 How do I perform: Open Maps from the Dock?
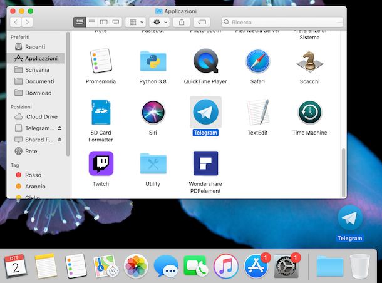click(x=106, y=266)
